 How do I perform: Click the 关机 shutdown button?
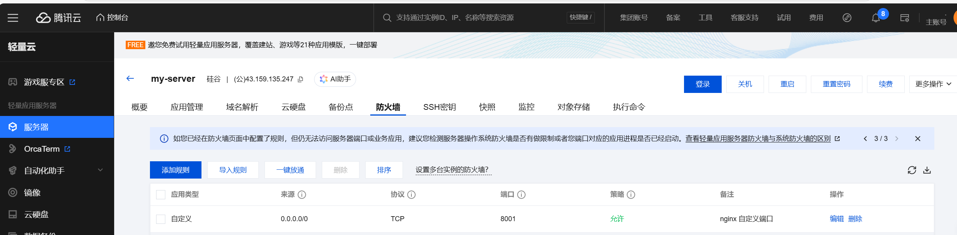745,84
